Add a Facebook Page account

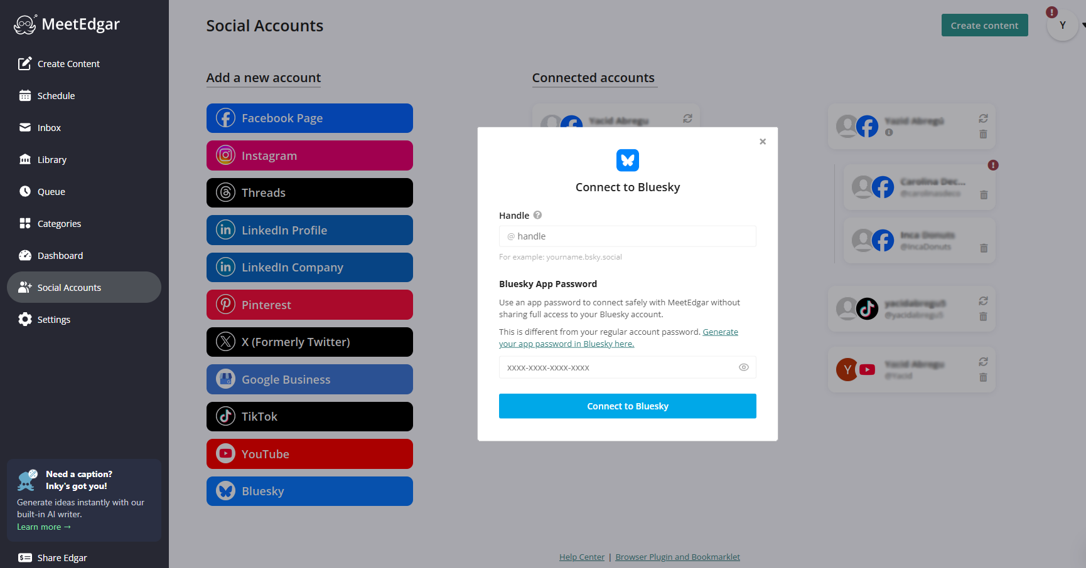click(309, 118)
